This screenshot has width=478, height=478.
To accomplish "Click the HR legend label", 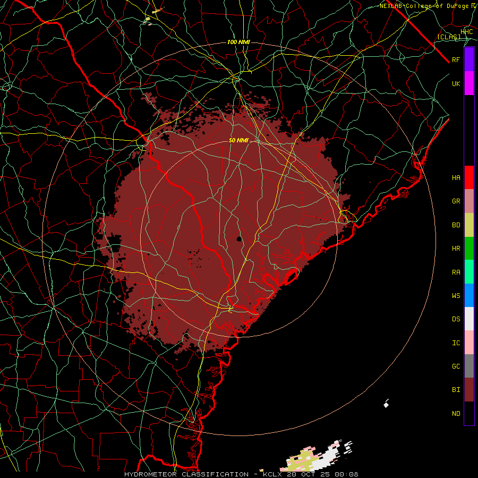I will (x=456, y=249).
